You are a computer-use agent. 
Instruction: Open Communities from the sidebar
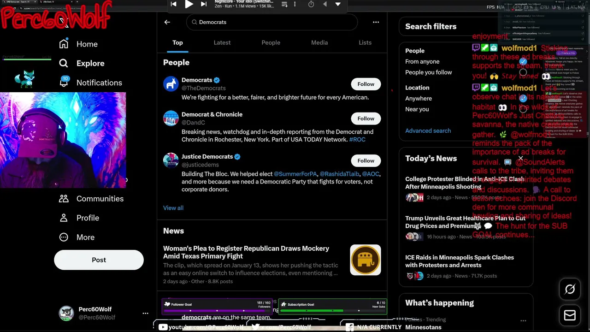click(91, 198)
